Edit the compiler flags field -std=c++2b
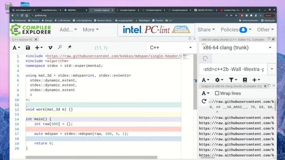This screenshot has height=160, width=285. [x=233, y=69]
